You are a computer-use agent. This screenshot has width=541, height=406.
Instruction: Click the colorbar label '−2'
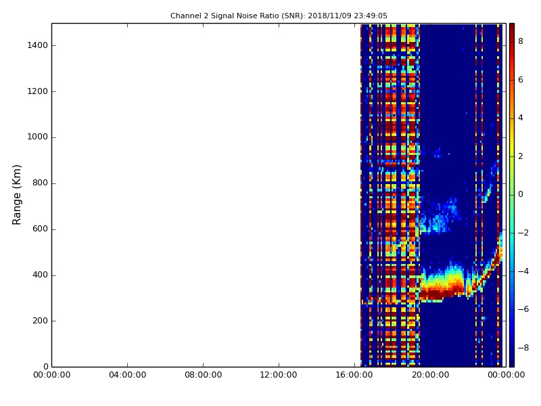tap(523, 233)
